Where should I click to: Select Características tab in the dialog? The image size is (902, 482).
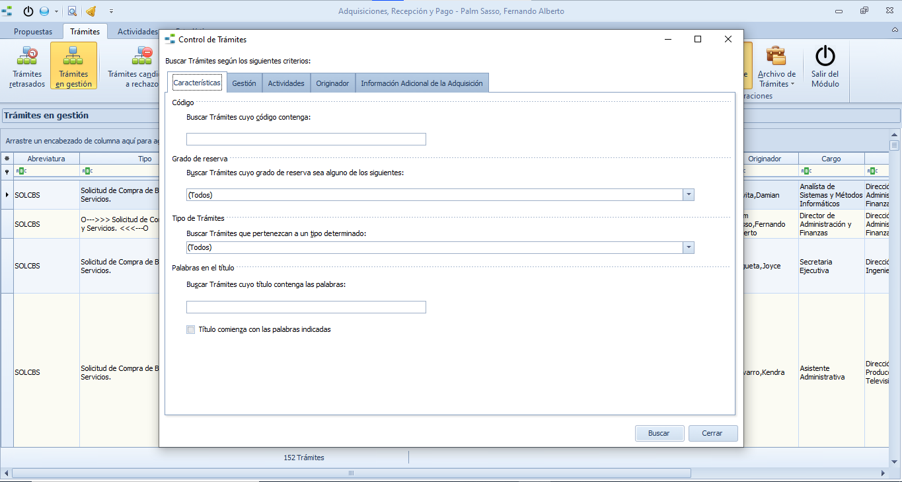[x=197, y=83]
